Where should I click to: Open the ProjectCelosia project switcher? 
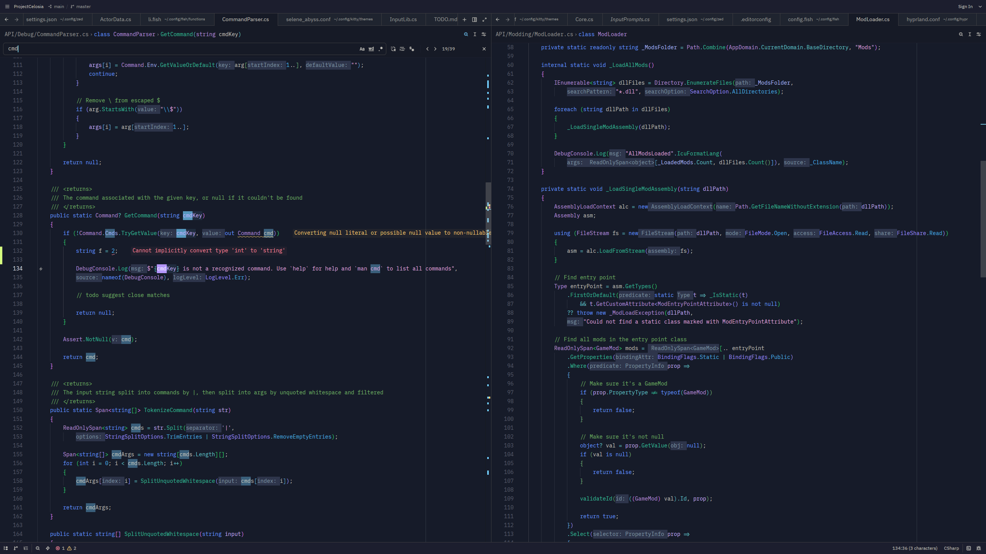click(x=29, y=7)
